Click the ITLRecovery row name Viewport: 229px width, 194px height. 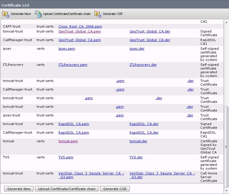[x=13, y=65]
